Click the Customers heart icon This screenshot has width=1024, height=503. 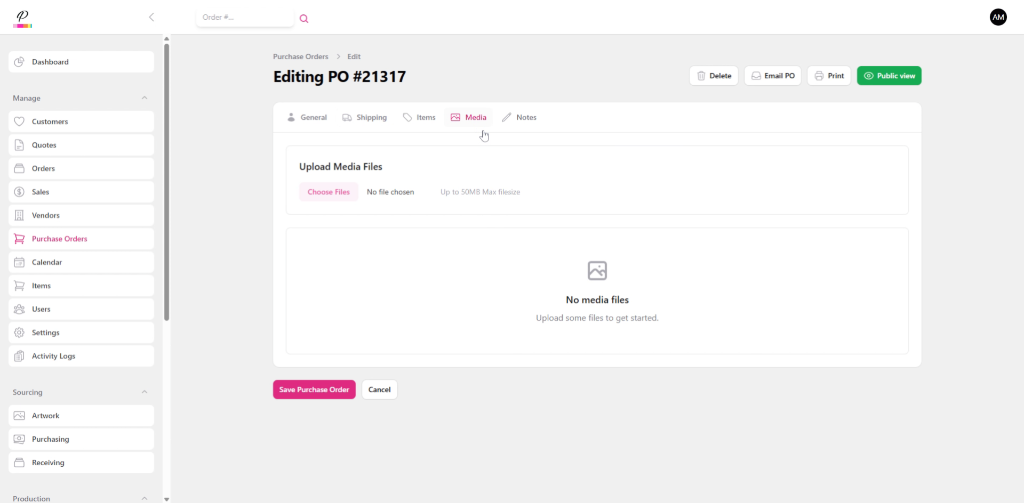[19, 121]
